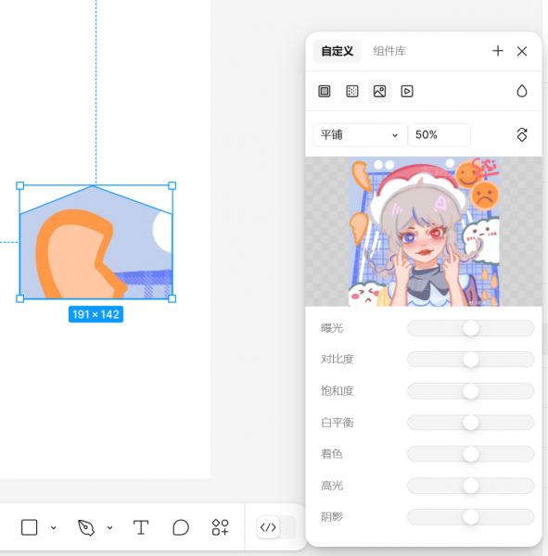The image size is (548, 556).
Task: Adjust the 曝光 exposure slider
Action: tap(471, 328)
